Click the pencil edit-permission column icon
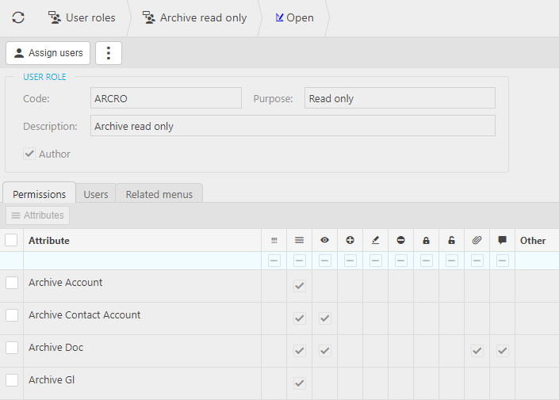 tap(375, 240)
